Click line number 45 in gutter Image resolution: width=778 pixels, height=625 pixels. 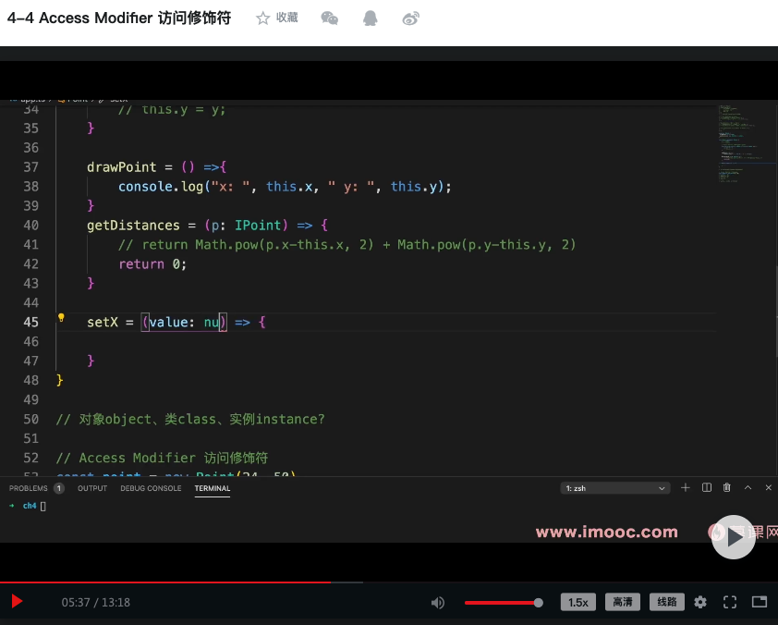tap(30, 322)
